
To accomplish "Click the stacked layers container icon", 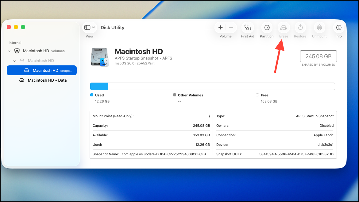I will [x=17, y=51].
